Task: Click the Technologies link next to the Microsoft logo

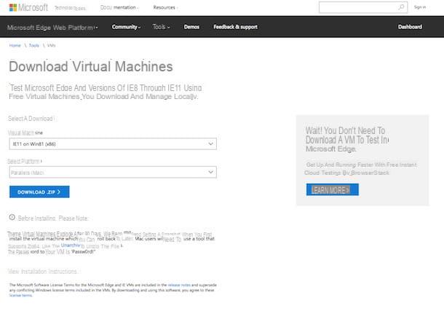Action: pos(70,8)
